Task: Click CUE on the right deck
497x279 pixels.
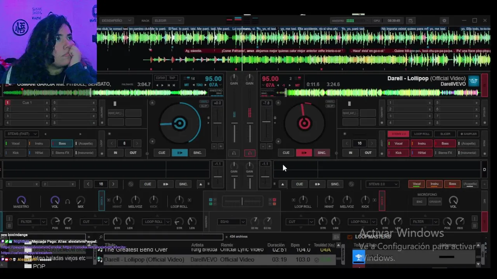Action: point(286,153)
